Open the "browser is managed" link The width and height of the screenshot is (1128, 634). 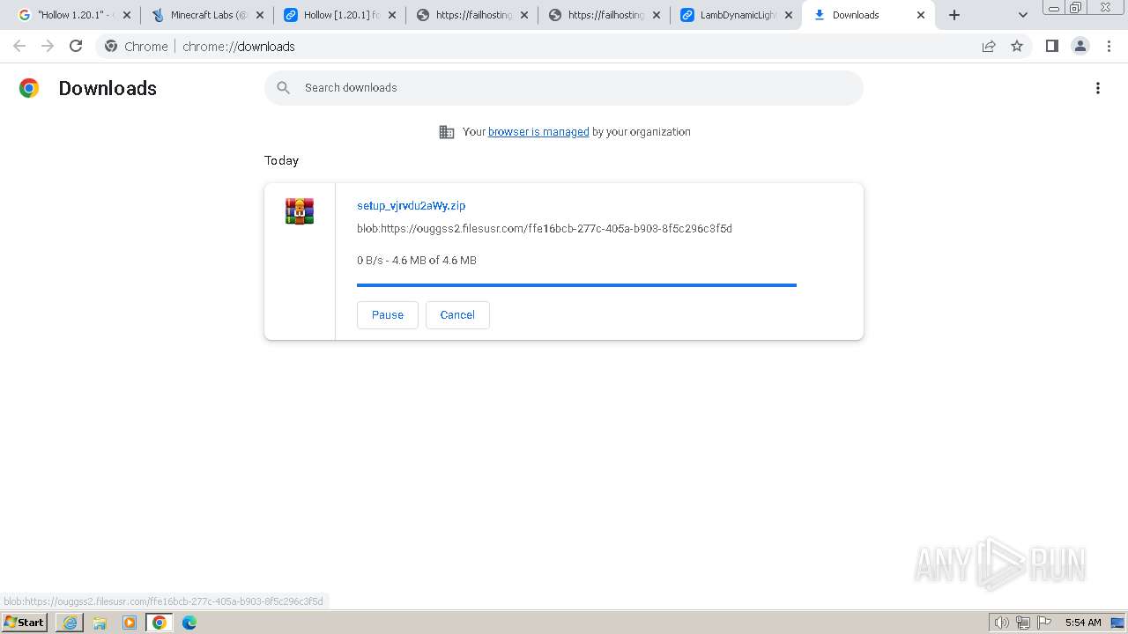538,132
